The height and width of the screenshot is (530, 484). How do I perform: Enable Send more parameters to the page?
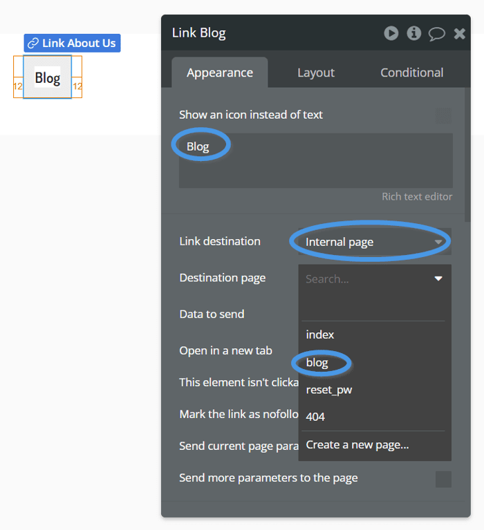[x=443, y=479]
